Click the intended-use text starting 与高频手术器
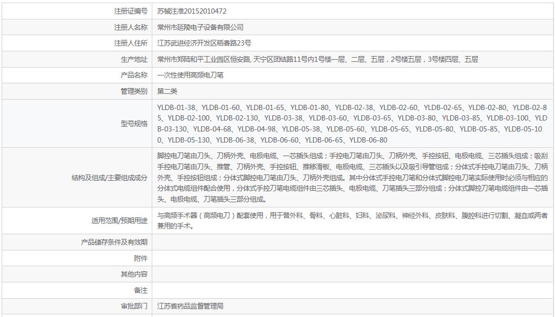 tap(352, 221)
